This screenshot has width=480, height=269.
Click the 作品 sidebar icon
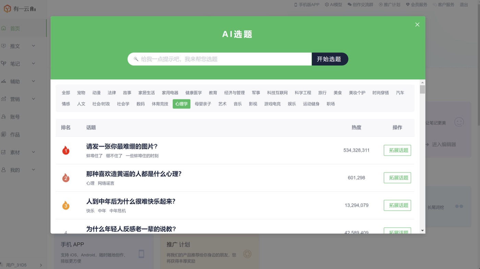[x=4, y=134]
